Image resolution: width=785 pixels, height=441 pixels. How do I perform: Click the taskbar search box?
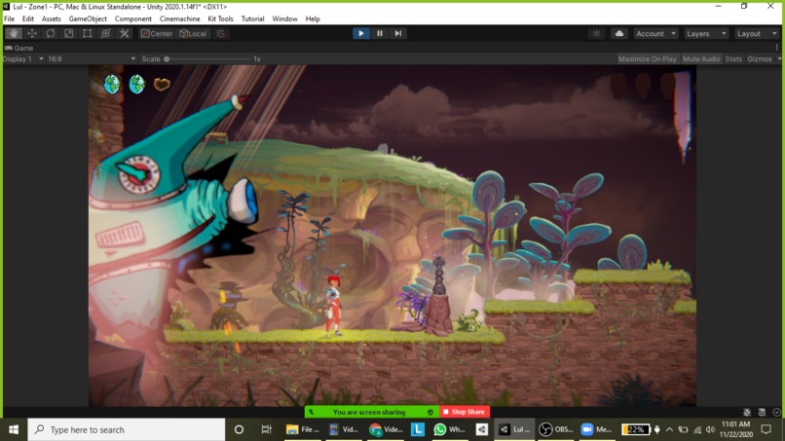pyautogui.click(x=127, y=429)
